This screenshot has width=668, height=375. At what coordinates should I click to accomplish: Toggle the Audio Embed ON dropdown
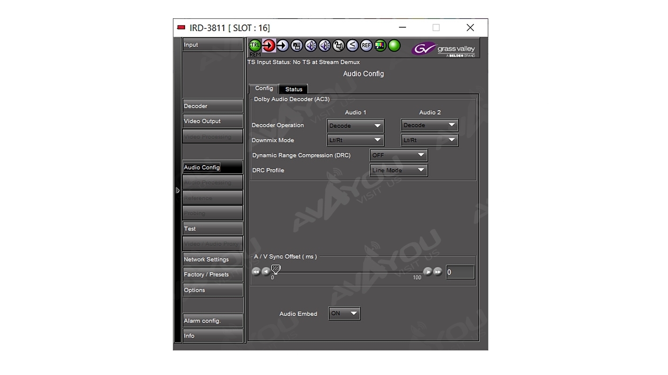tap(344, 314)
